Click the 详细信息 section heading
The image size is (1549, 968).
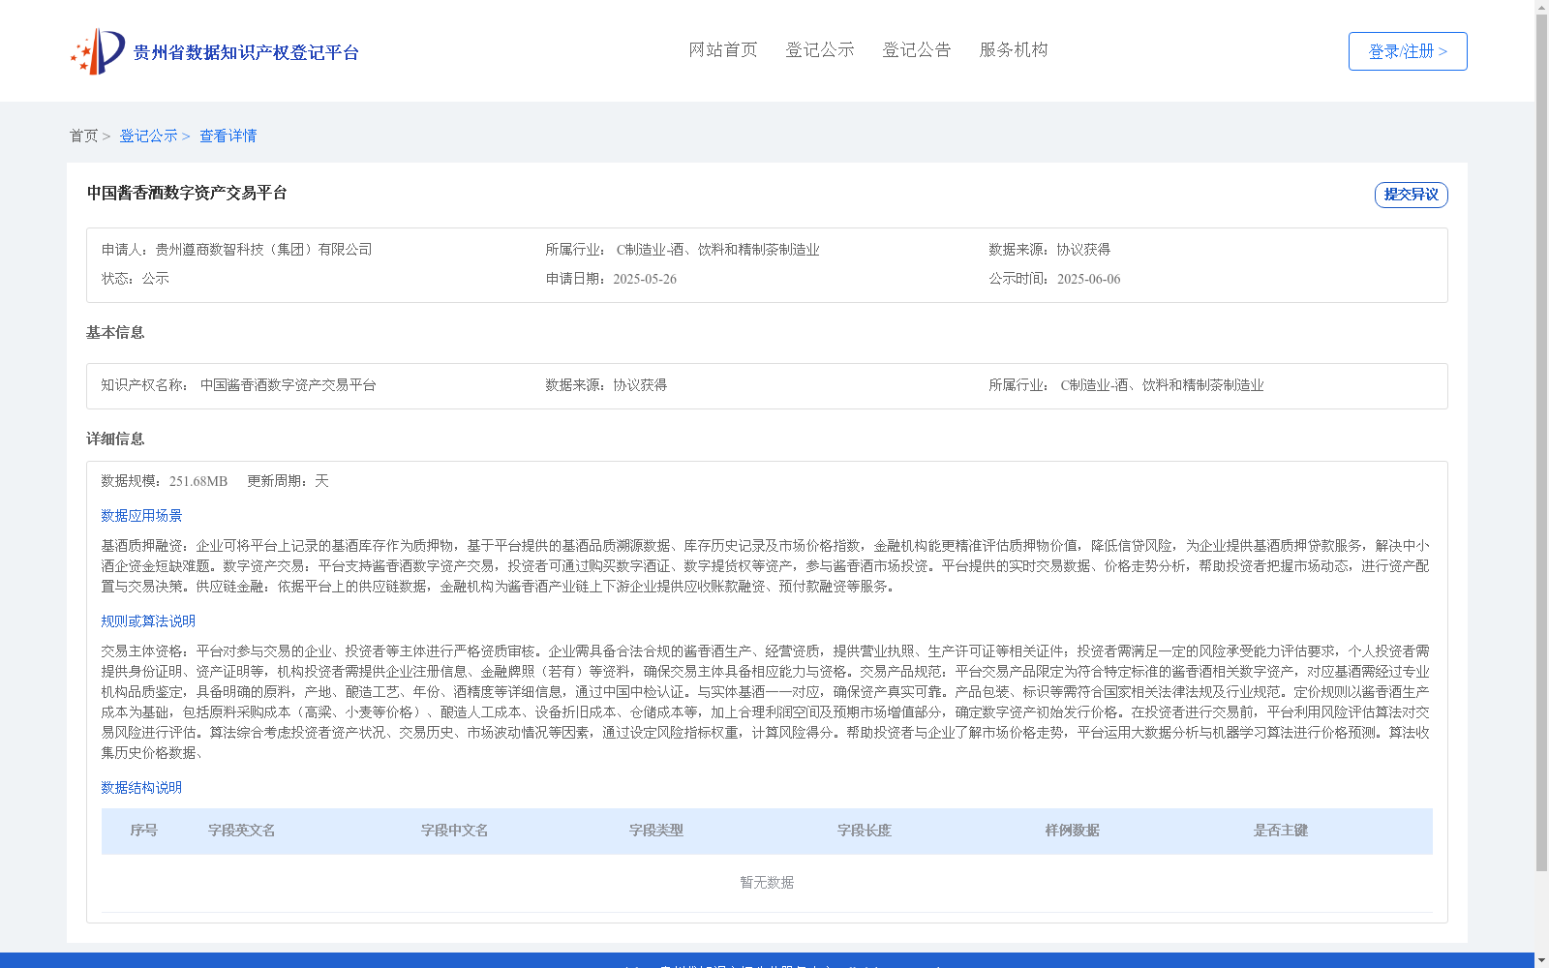click(115, 439)
